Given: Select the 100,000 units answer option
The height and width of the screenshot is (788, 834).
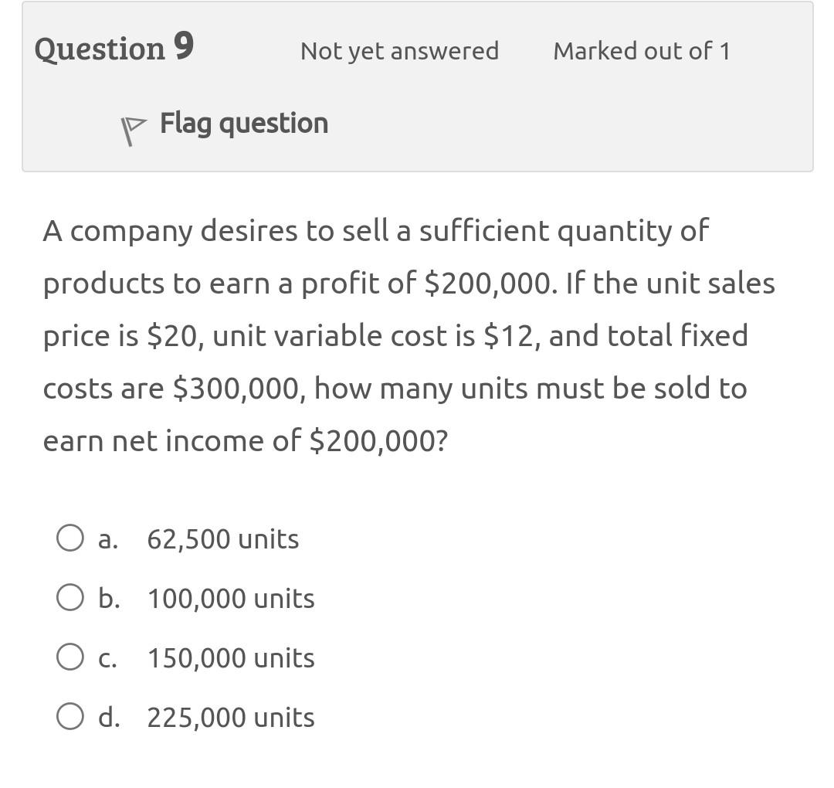Looking at the screenshot, I should pyautogui.click(x=230, y=597).
